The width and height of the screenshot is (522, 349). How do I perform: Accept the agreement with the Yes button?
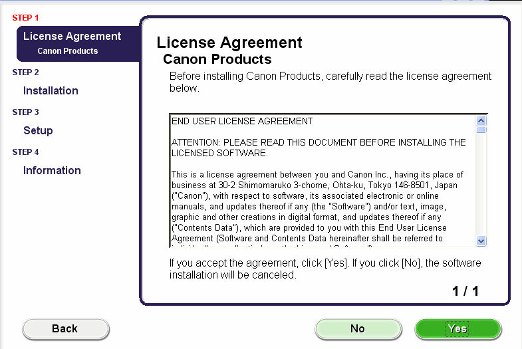click(x=457, y=328)
